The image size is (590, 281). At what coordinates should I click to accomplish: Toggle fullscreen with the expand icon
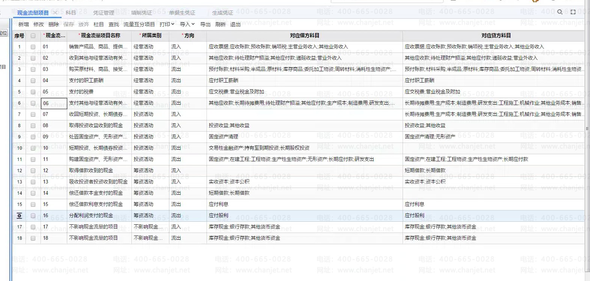coord(573,12)
